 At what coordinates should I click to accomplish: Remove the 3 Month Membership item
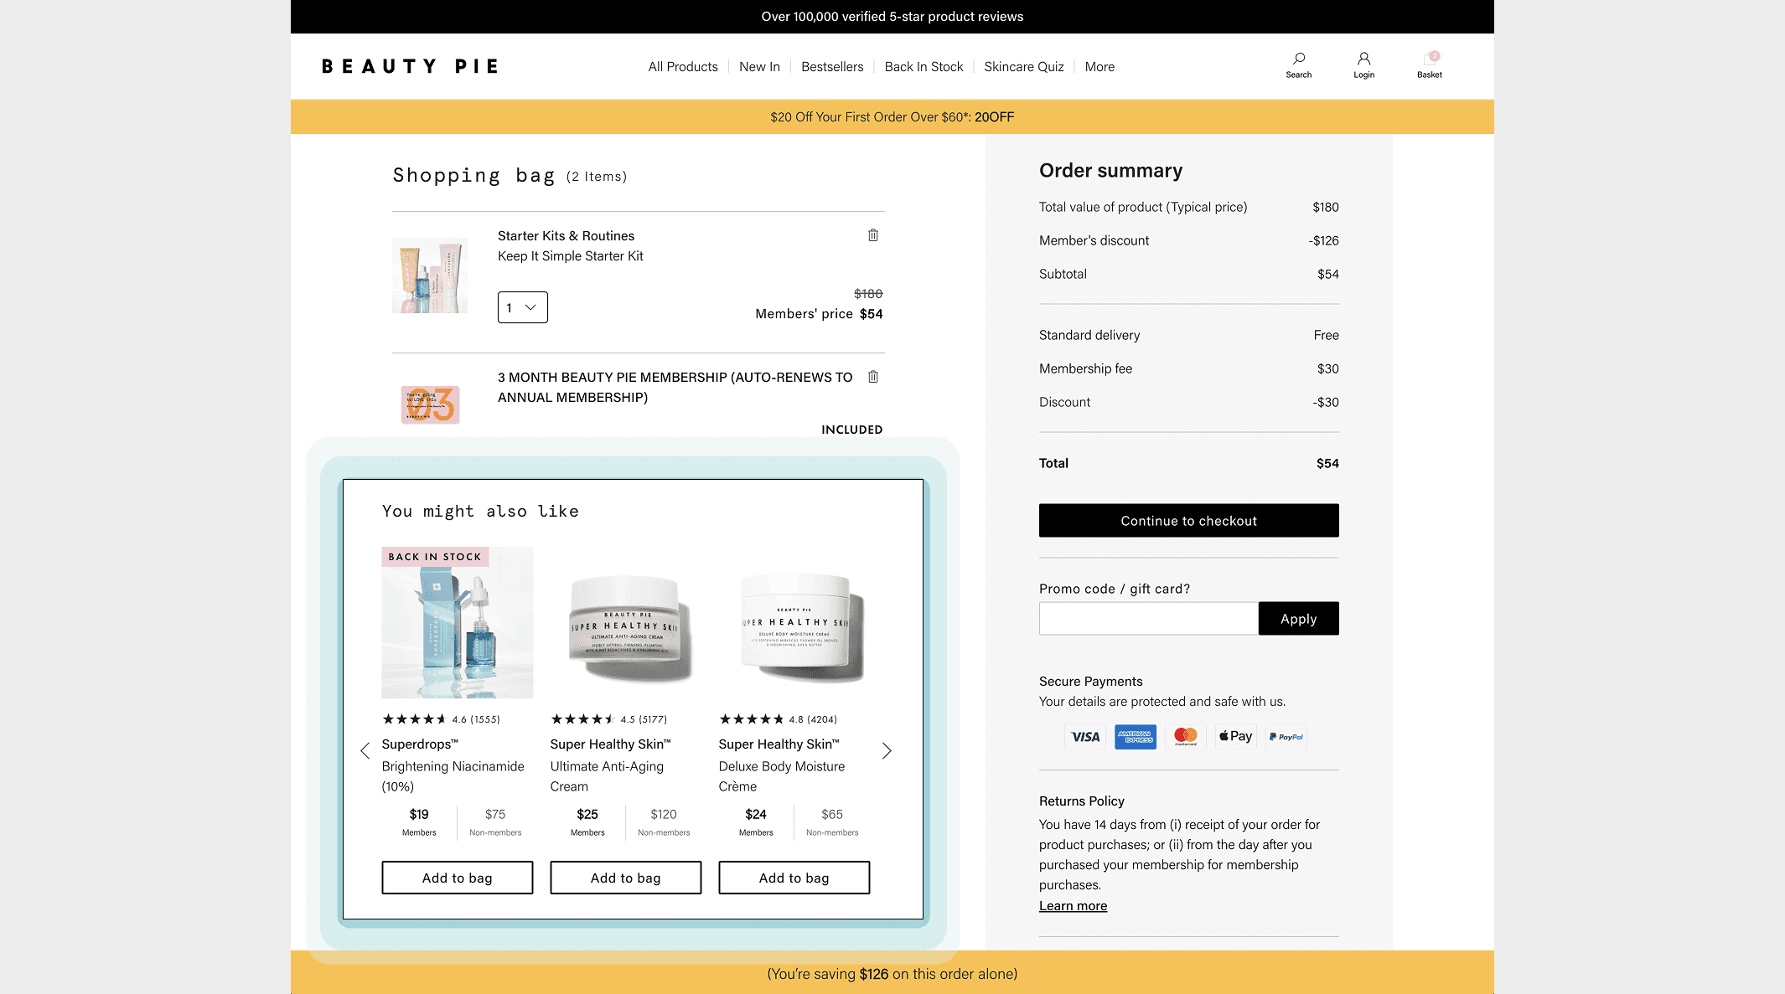872,377
